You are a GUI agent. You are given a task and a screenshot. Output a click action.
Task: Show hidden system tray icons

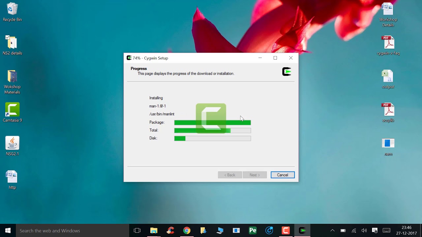click(332, 230)
